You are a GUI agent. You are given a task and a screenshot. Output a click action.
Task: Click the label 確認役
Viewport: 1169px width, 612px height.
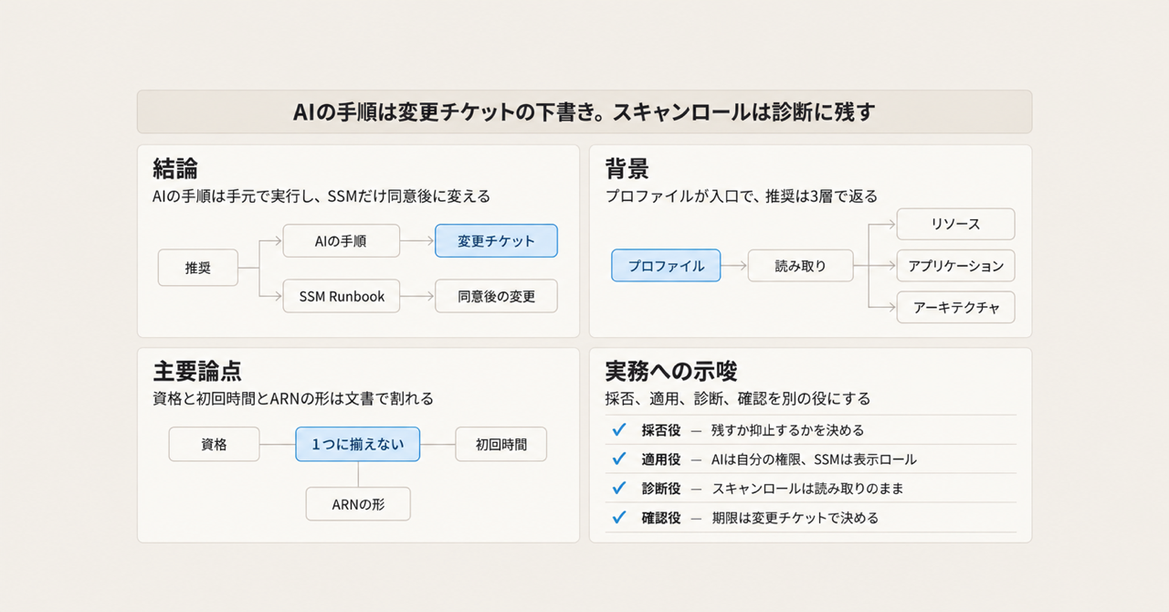pyautogui.click(x=661, y=518)
